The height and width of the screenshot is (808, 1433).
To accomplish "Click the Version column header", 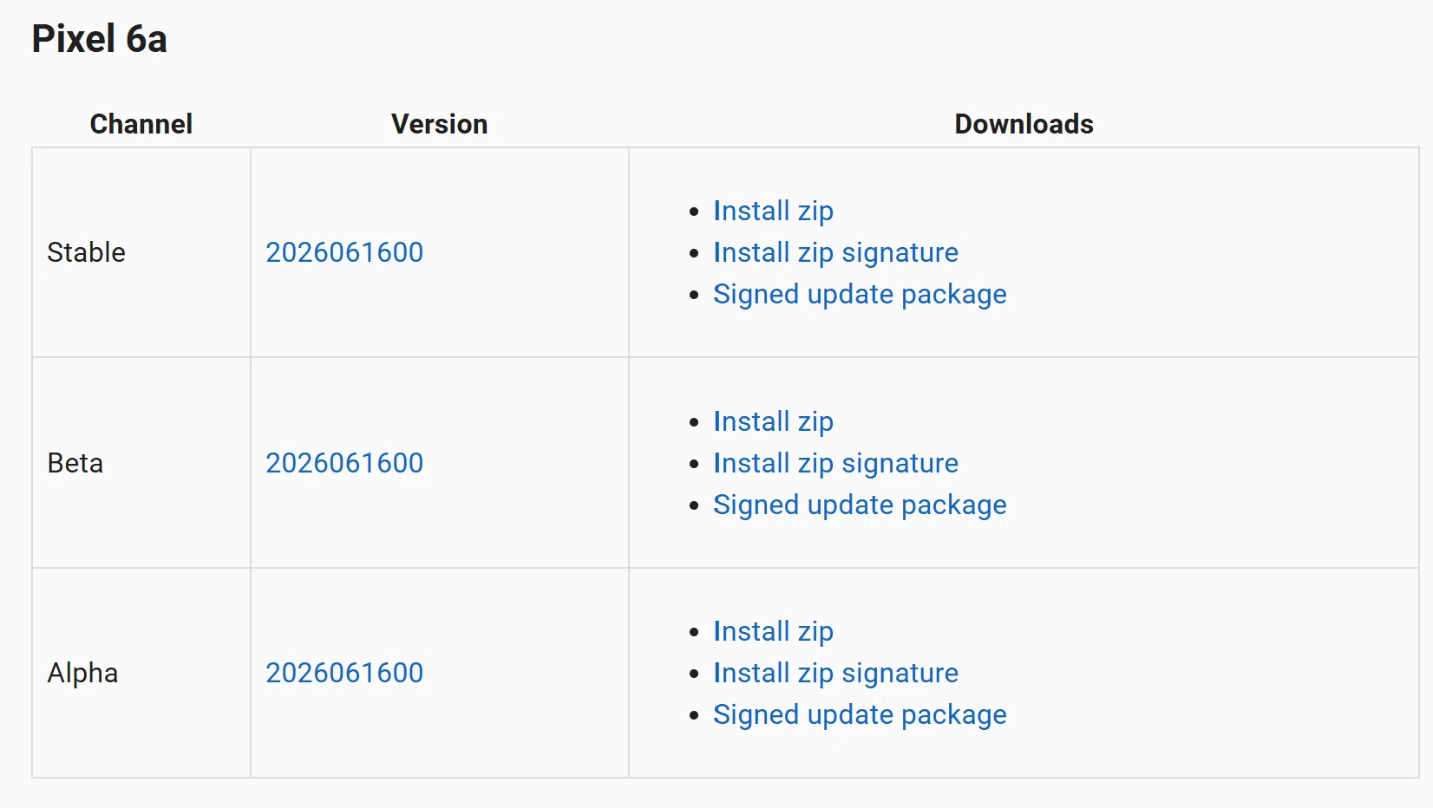I will (440, 124).
